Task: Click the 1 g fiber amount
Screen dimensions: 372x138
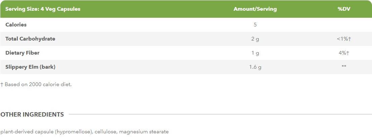Action: click(x=255, y=53)
